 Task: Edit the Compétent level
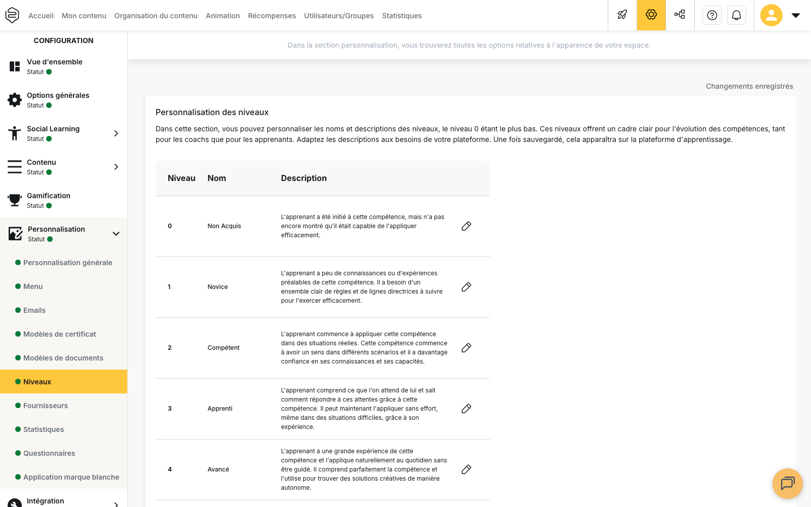click(466, 348)
